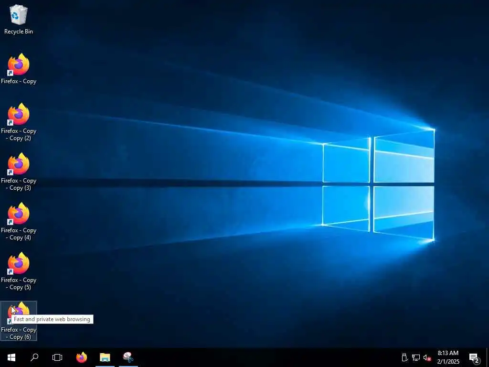Switch to Snipping Tool in taskbar
The width and height of the screenshot is (489, 367).
pyautogui.click(x=128, y=357)
